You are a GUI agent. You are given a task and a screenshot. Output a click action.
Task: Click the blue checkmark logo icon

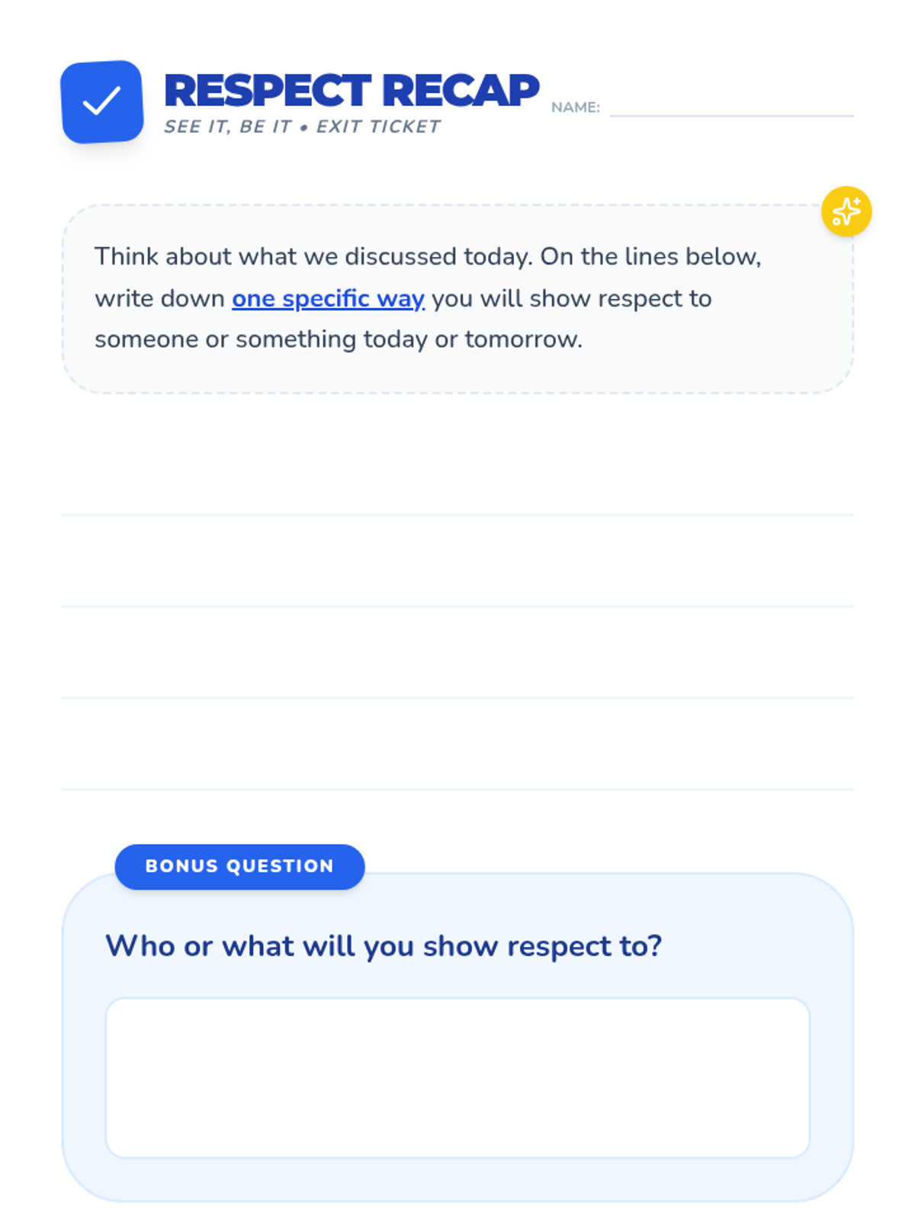click(x=102, y=102)
